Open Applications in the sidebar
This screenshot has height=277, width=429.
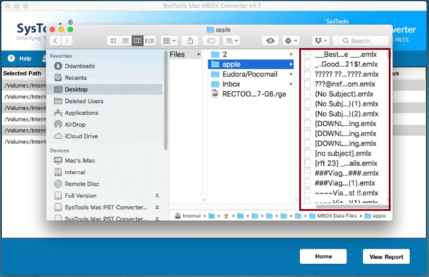coord(76,113)
